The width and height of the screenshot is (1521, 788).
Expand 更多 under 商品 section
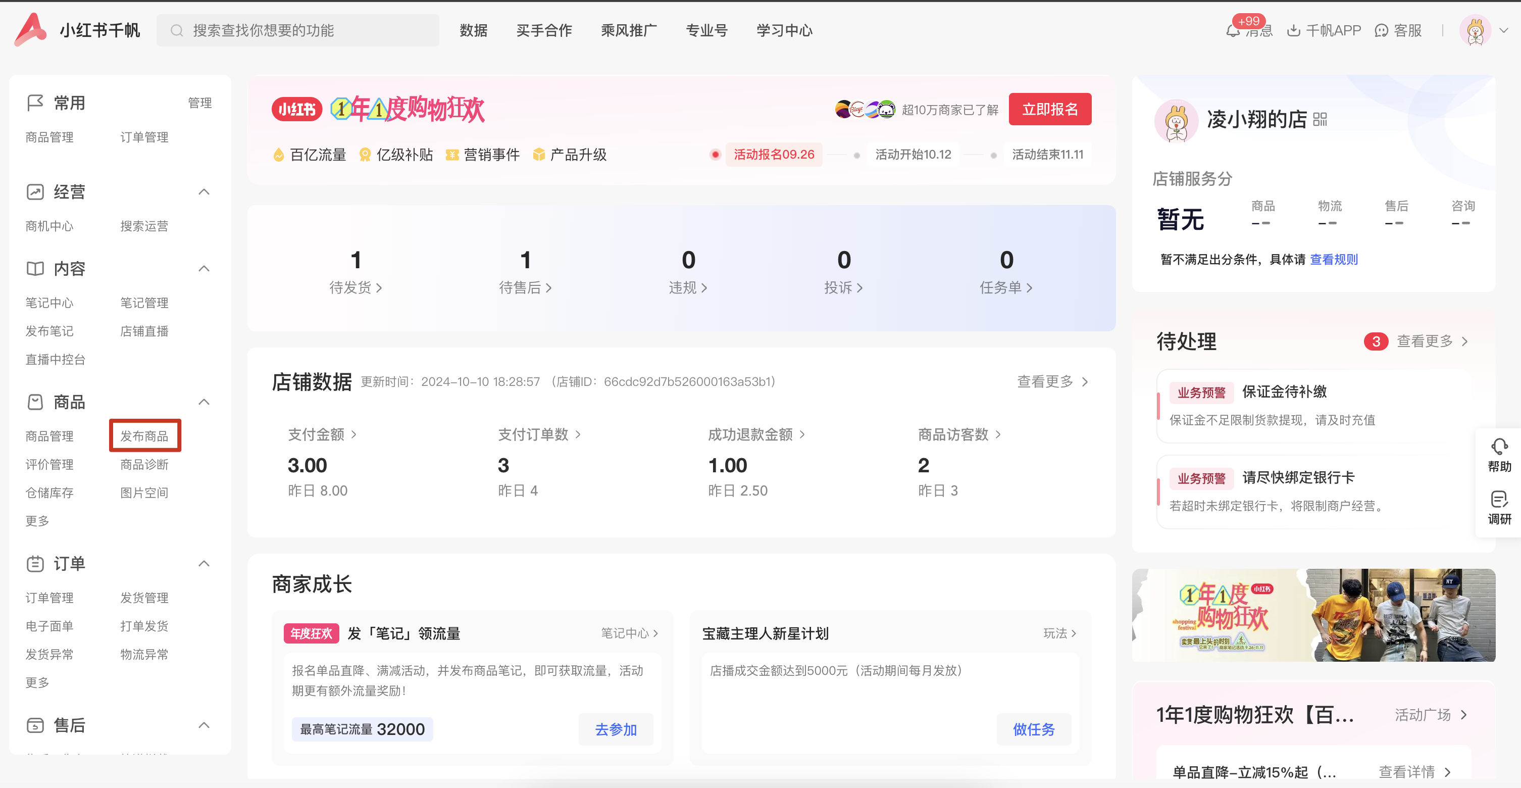[x=37, y=521]
